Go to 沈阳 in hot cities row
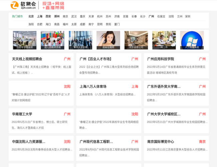 (x=171, y=16)
